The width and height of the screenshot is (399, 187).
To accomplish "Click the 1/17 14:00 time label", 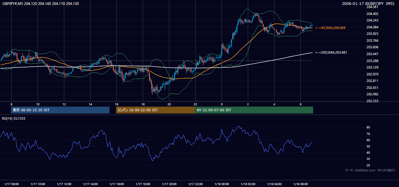I will click(91, 184).
